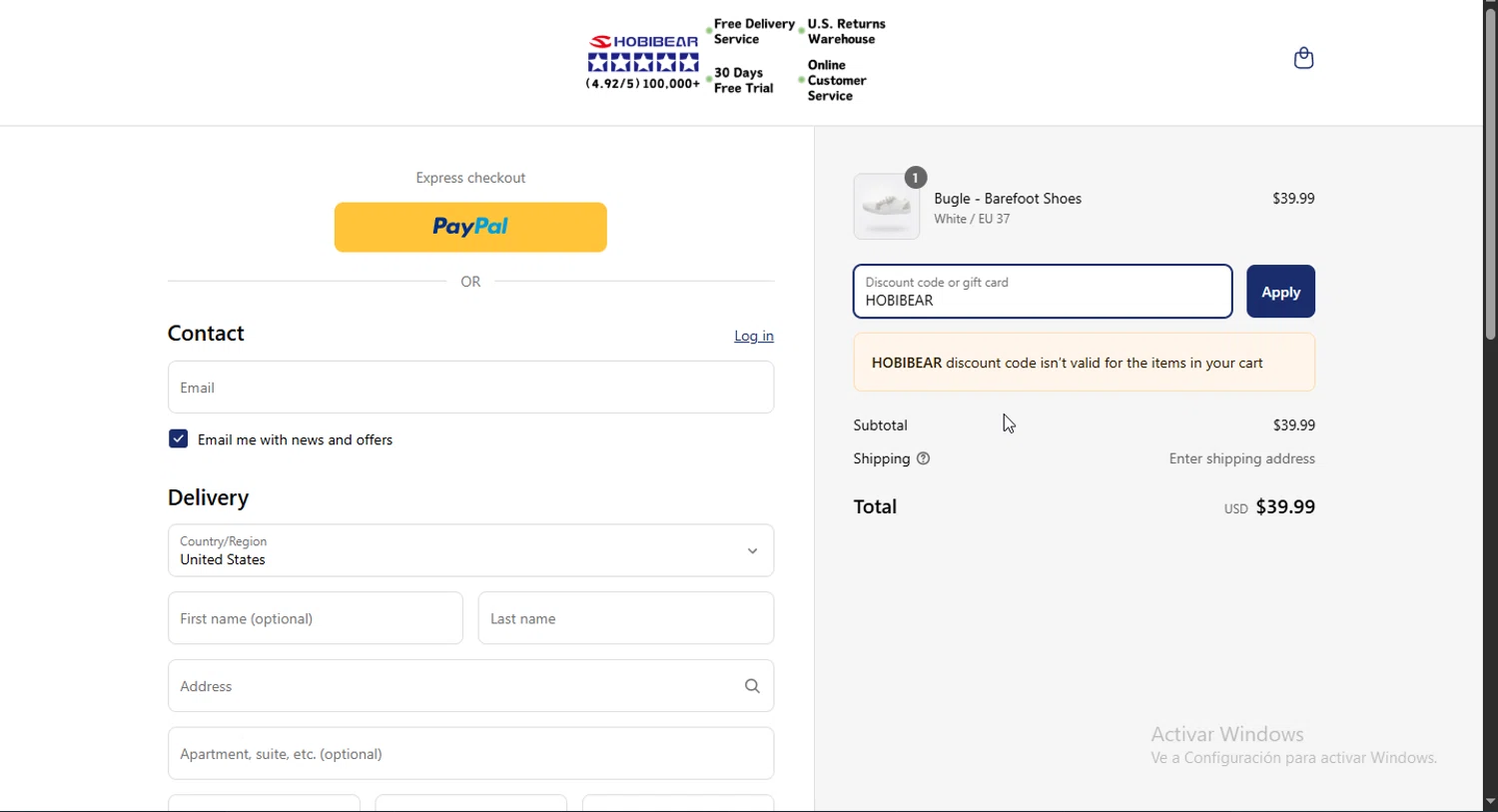Focus the Address input field
The width and height of the screenshot is (1498, 812).
pyautogui.click(x=470, y=686)
